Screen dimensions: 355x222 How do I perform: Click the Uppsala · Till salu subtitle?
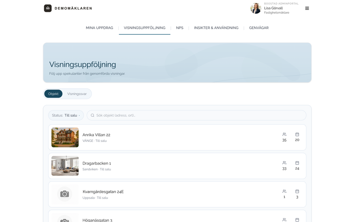[95, 198]
